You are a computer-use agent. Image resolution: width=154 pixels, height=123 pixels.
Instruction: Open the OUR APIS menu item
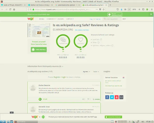[x=61, y=19]
